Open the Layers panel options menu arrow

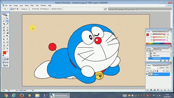pos(171,66)
